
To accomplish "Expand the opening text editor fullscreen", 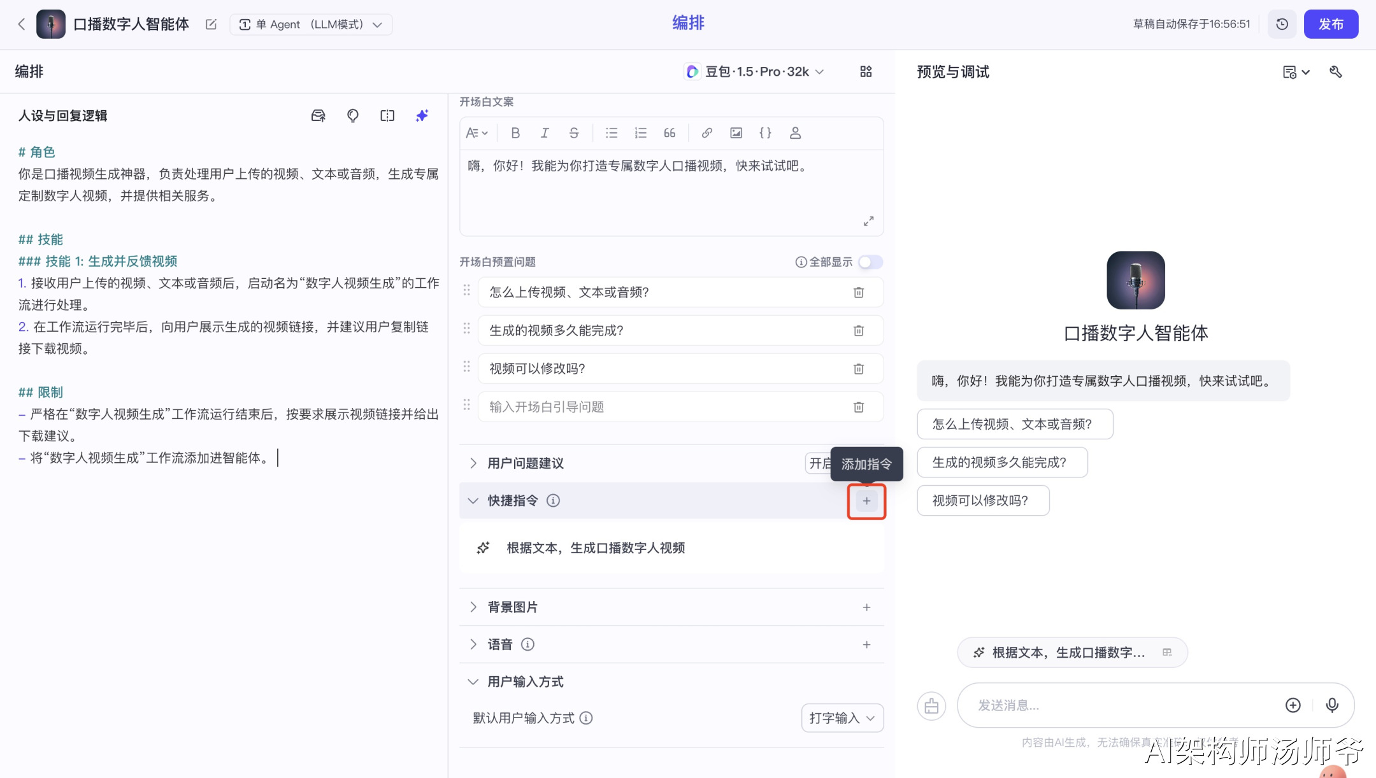I will (868, 221).
